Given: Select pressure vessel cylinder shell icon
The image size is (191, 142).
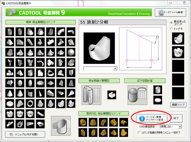Looking at the screenshot, I should point(157,90).
